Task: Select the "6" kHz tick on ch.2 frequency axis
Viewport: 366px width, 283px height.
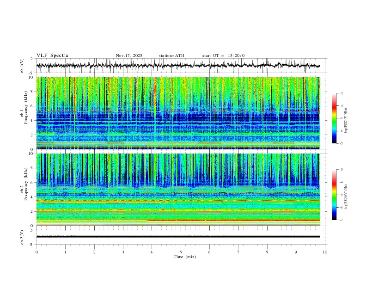Action: coord(32,183)
